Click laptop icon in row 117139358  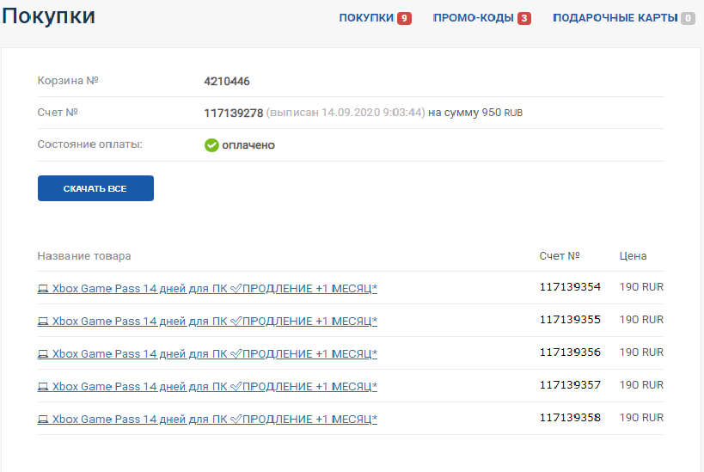pos(43,420)
